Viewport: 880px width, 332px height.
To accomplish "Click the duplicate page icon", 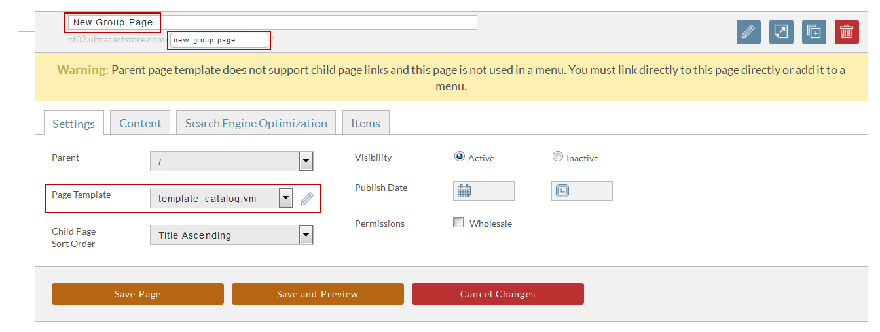I will tap(814, 32).
